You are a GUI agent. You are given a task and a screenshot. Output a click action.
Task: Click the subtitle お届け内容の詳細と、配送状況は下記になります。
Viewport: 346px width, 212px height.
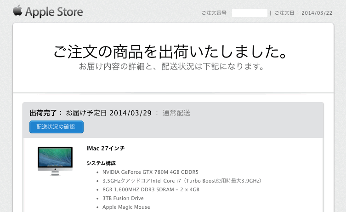coord(171,66)
